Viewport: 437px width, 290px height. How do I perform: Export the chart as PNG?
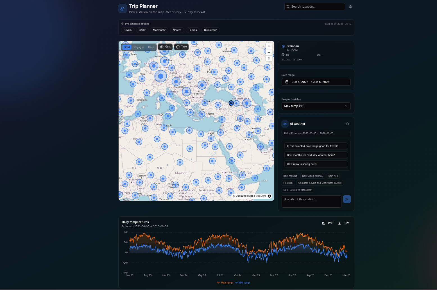click(328, 223)
